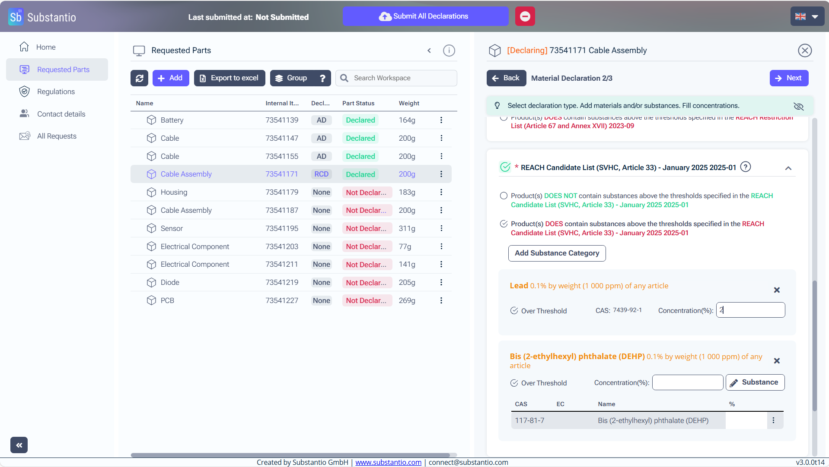Click the refresh parts list icon
Viewport: 829px width, 467px height.
pos(139,78)
